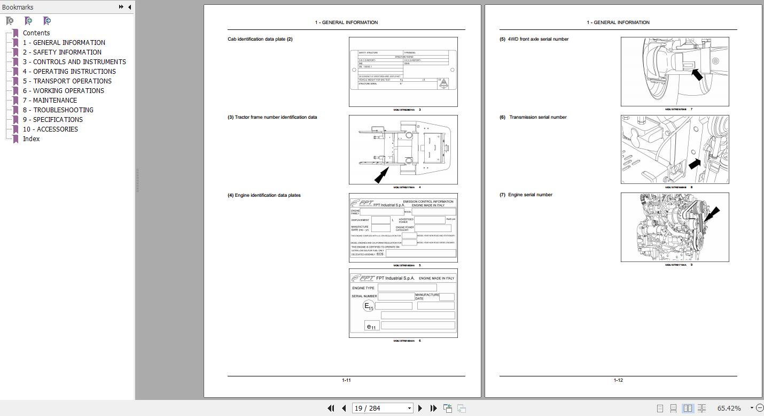Open bookmark 6 - WORKING OPERATIONS
764x416 pixels.
tap(64, 90)
